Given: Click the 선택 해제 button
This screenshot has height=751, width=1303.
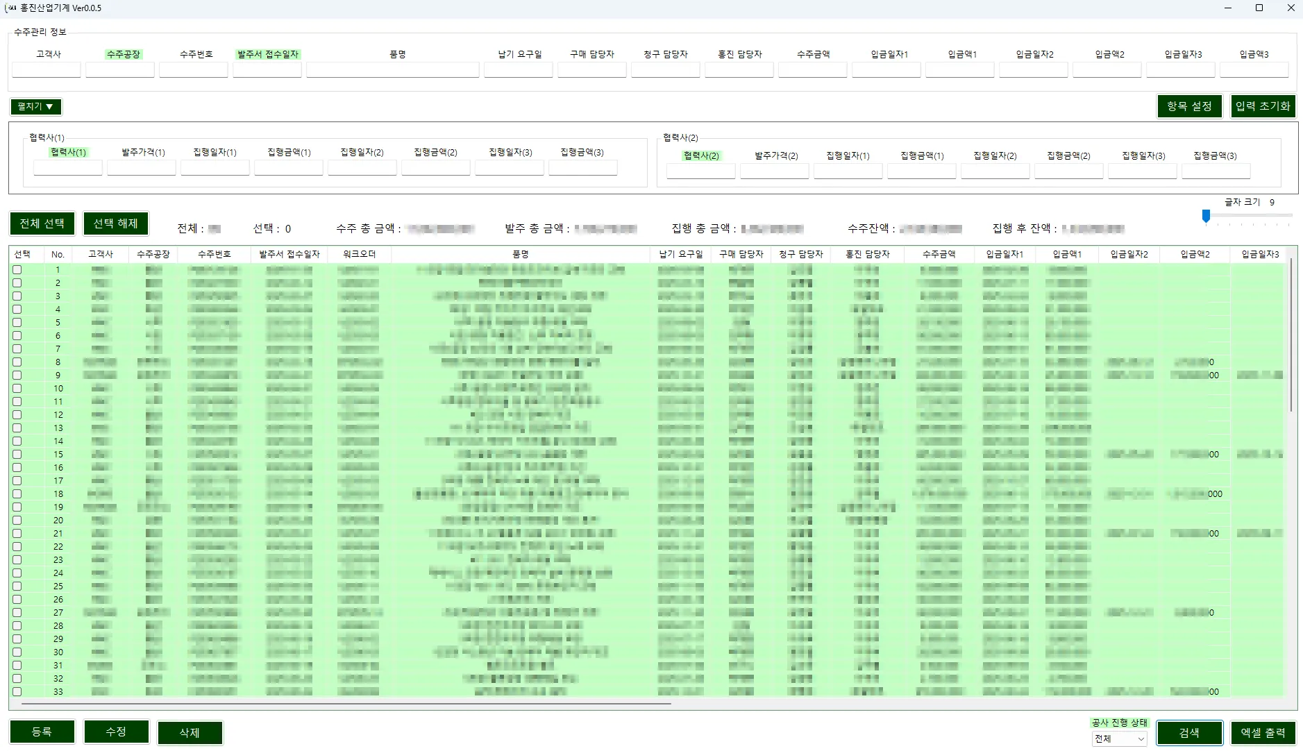Looking at the screenshot, I should pyautogui.click(x=116, y=223).
